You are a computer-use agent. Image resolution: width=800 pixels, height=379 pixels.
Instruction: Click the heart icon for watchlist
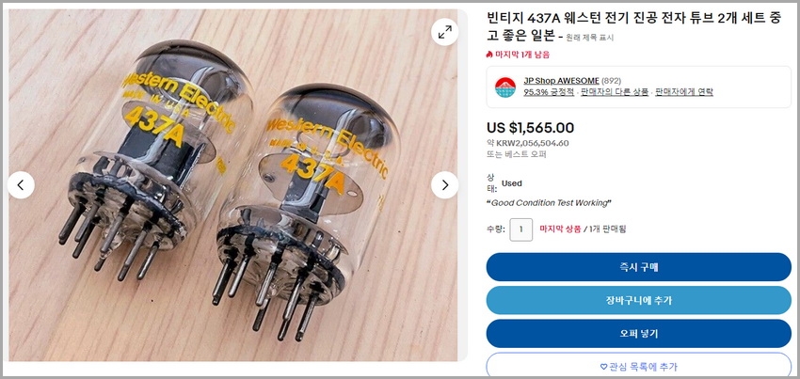(x=603, y=366)
